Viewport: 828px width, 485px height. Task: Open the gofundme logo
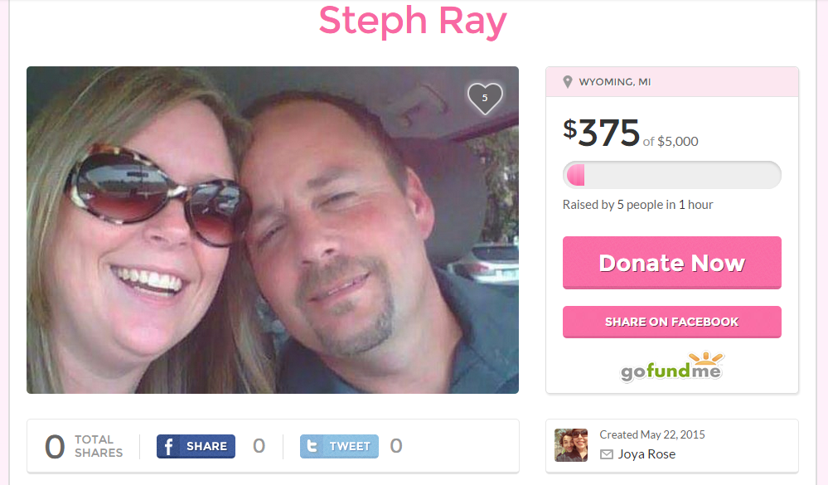671,366
